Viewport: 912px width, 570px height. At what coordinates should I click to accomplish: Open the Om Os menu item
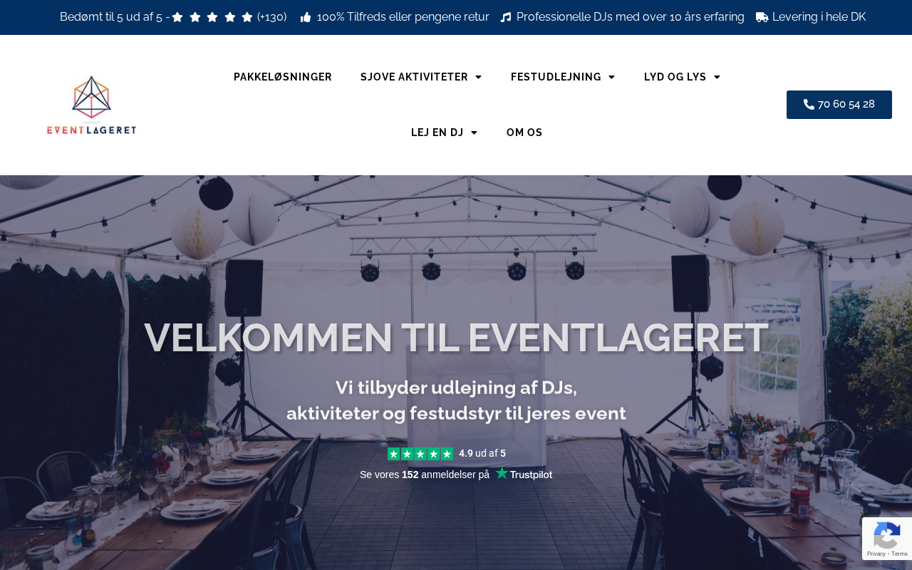click(x=524, y=133)
